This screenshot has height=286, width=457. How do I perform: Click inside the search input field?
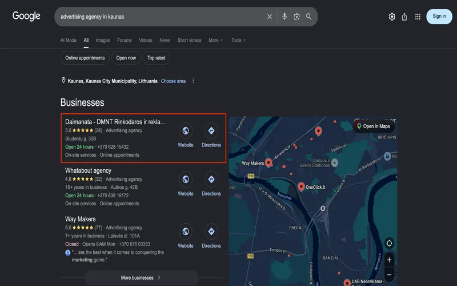[x=161, y=17]
